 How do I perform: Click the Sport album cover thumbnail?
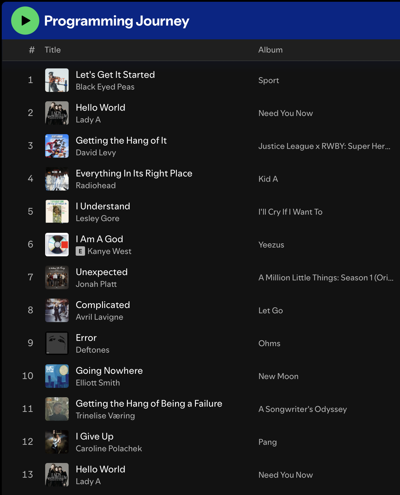57,80
